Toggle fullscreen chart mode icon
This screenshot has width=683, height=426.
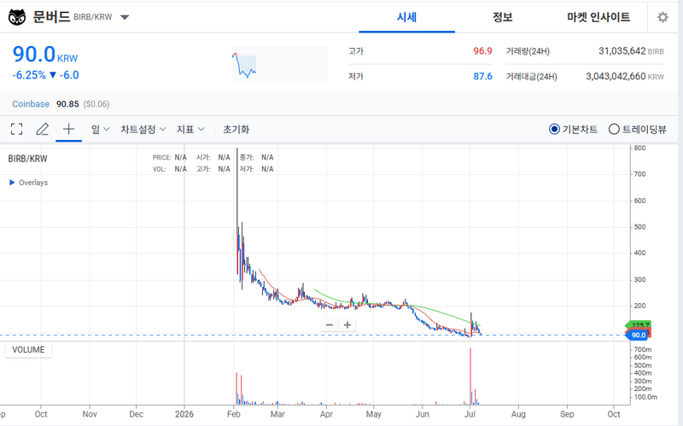tap(16, 129)
